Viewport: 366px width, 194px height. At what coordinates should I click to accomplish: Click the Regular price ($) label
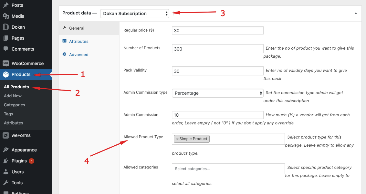139,30
